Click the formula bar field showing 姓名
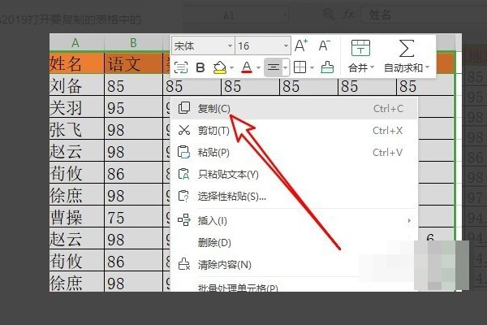 tap(424, 15)
